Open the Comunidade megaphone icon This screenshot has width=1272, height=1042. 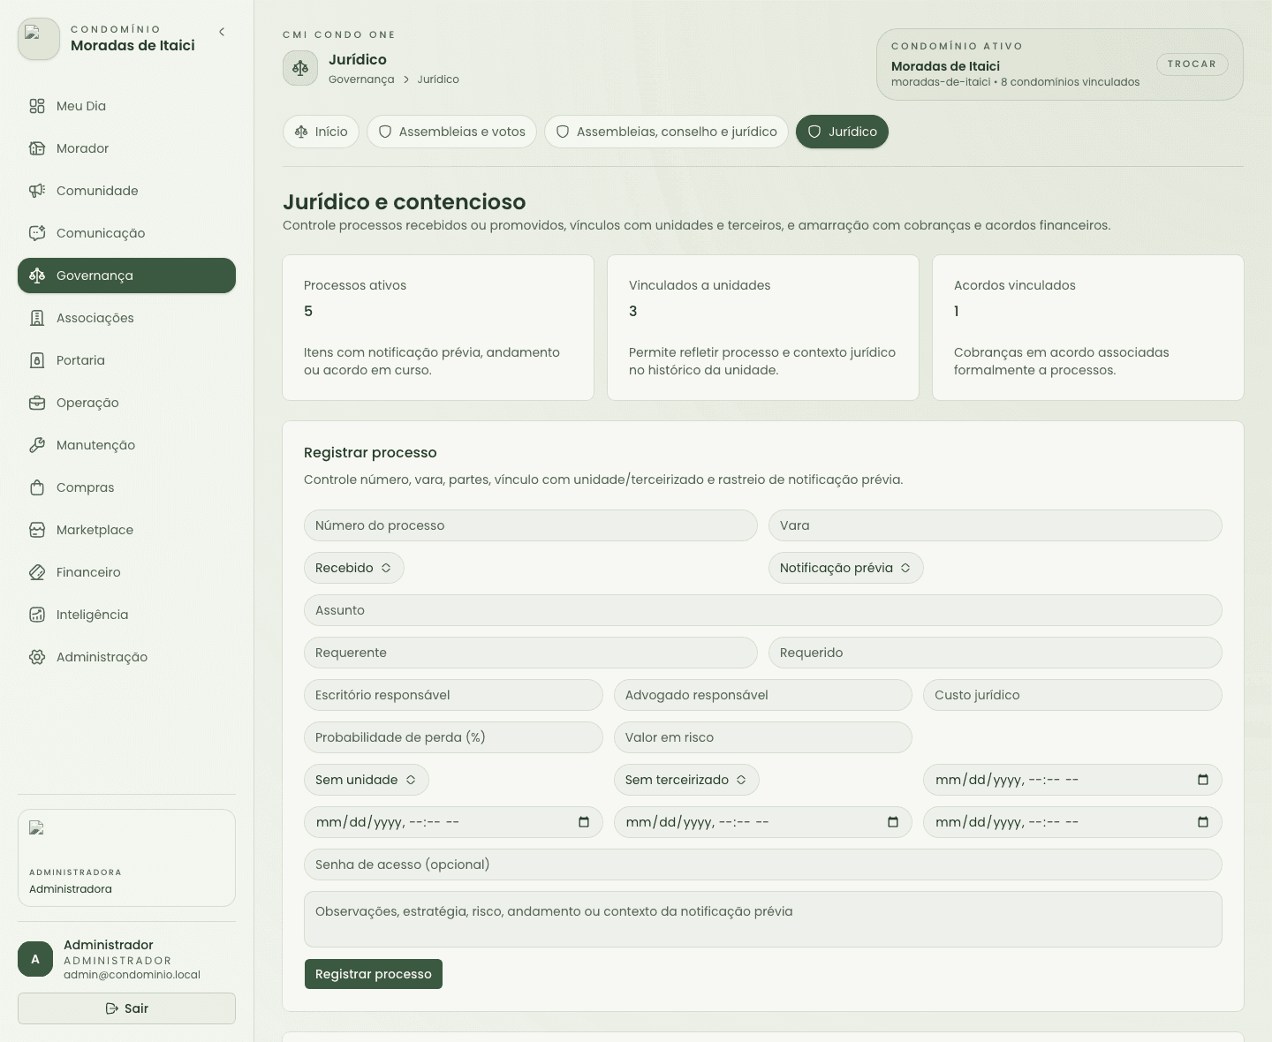click(x=37, y=191)
